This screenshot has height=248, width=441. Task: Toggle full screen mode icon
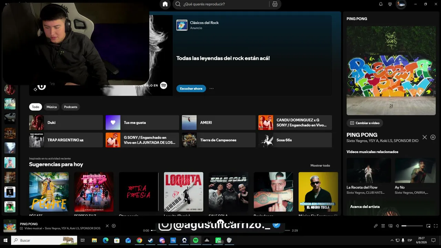436,226
